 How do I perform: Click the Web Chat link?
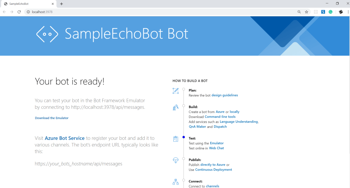coord(216,148)
